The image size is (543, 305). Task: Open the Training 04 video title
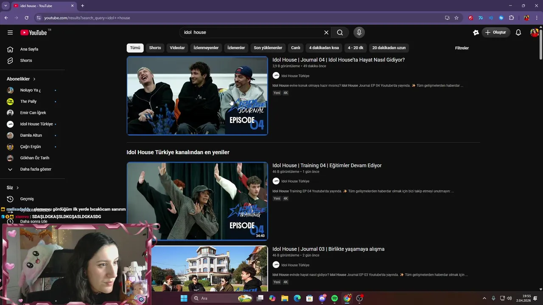click(327, 165)
